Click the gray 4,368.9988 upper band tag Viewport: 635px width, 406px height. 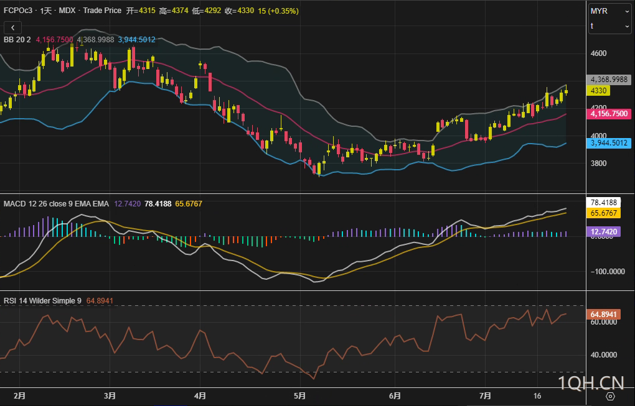[609, 80]
